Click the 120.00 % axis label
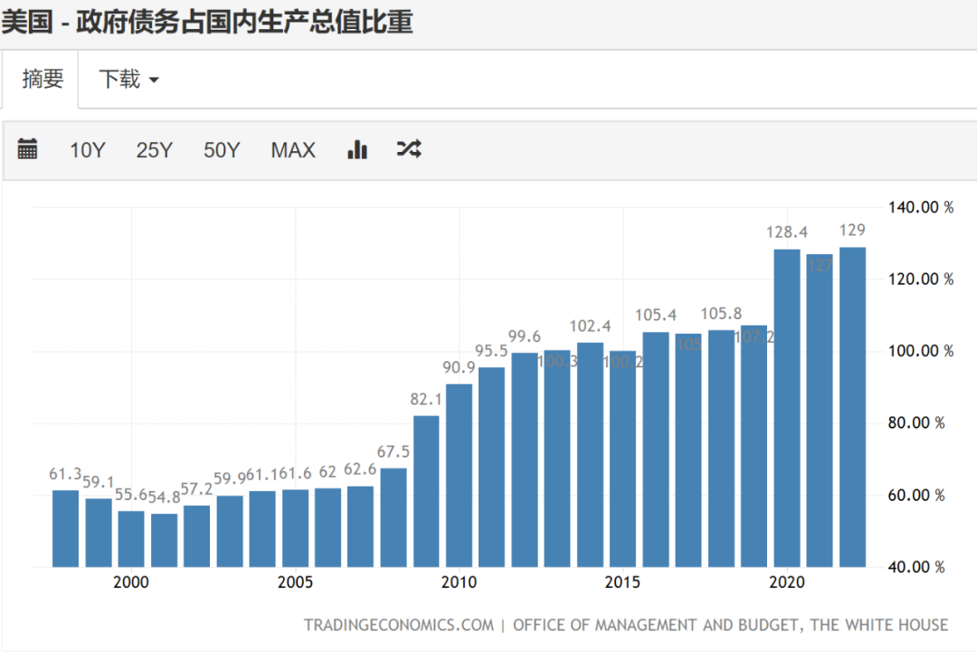 tap(921, 279)
